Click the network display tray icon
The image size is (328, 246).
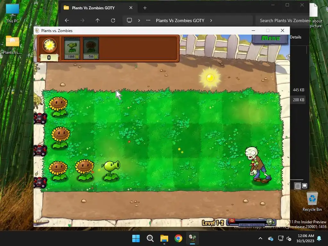click(x=281, y=238)
